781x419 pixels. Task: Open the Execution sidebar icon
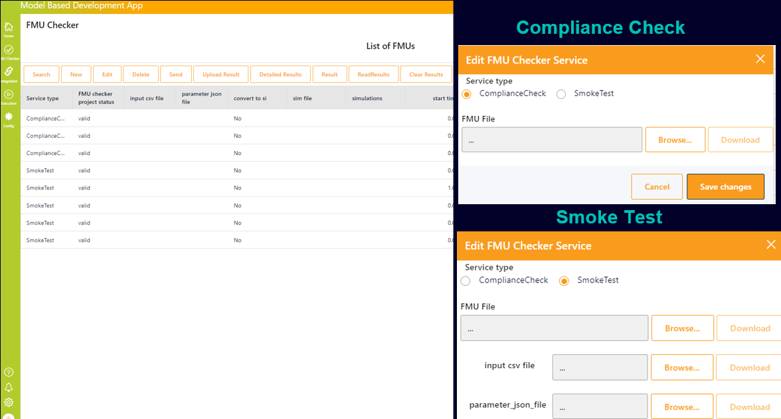(x=9, y=96)
